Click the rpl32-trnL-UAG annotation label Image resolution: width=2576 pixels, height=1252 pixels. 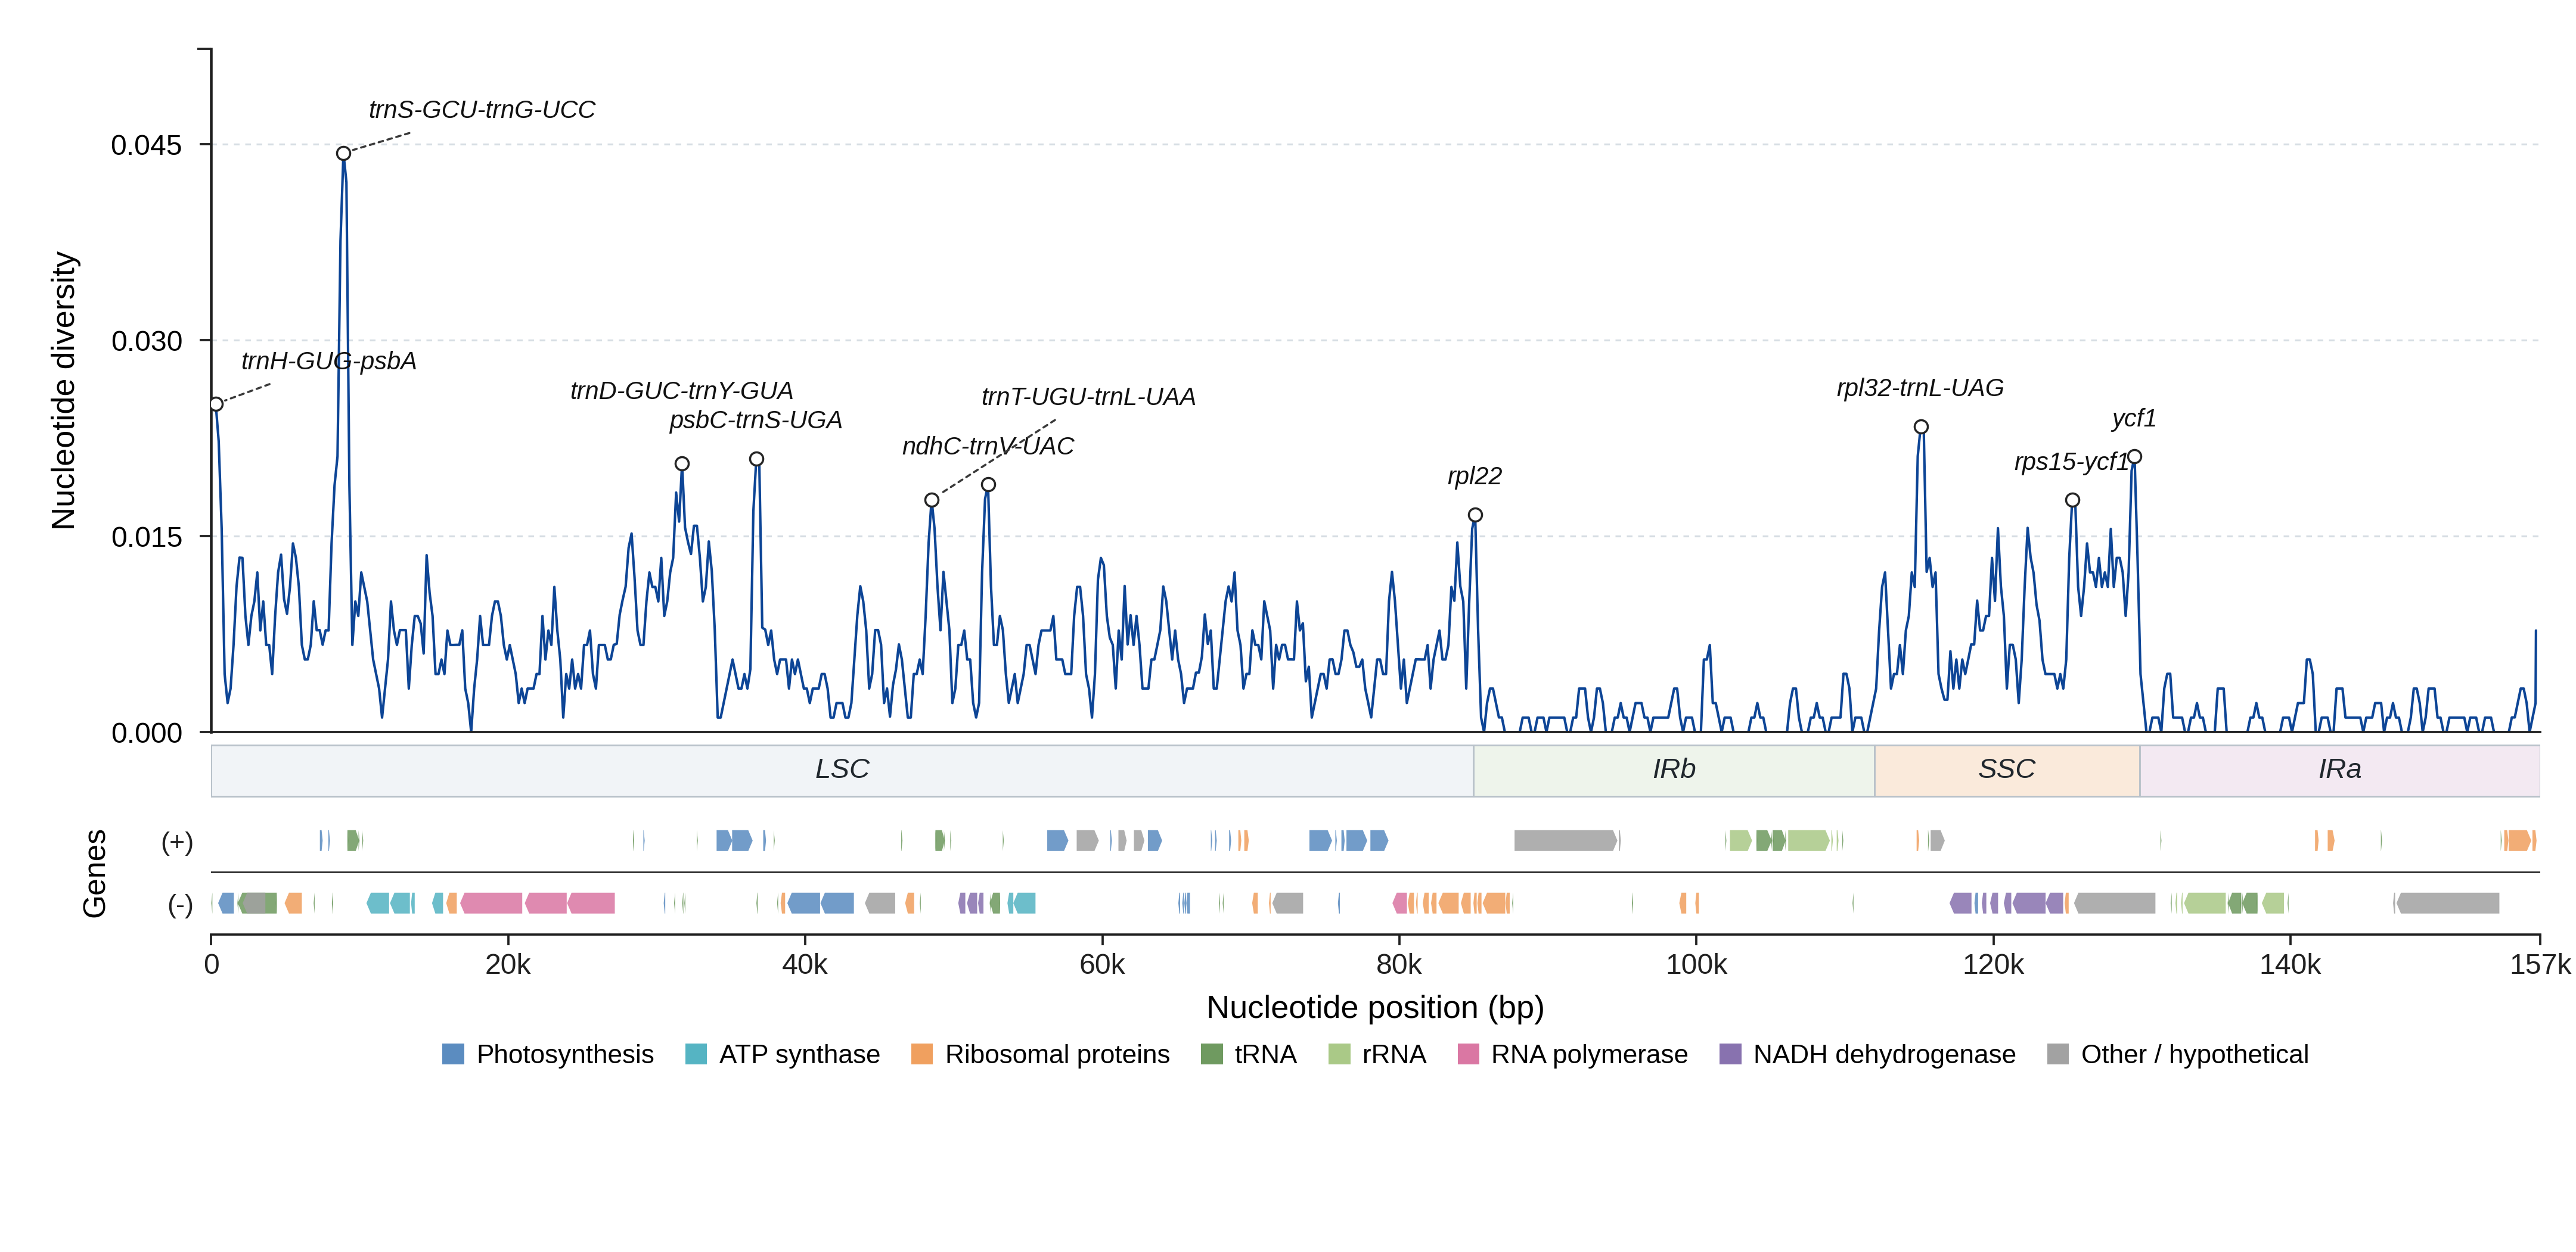coord(1921,388)
